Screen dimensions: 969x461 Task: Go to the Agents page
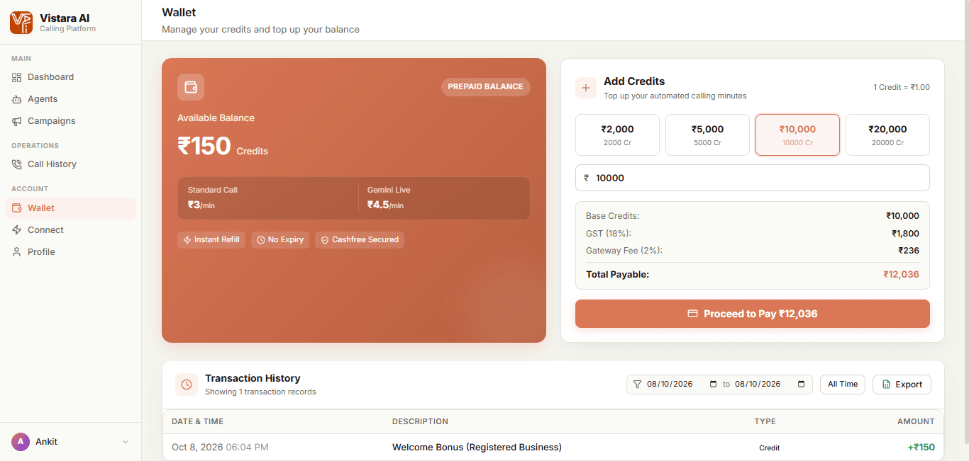[70, 99]
